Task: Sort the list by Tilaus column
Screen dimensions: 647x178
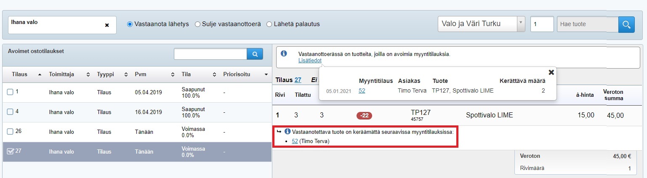Action: [19, 74]
